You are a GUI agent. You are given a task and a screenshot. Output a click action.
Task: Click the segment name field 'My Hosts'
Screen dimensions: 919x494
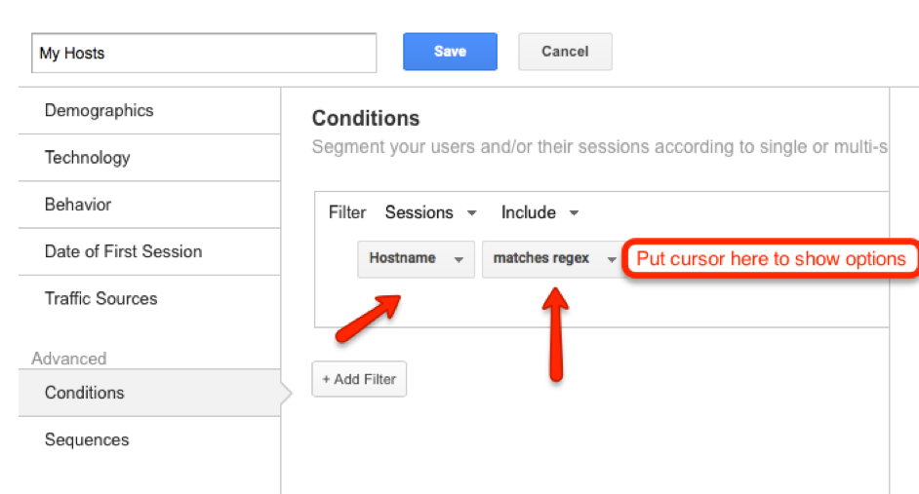203,54
